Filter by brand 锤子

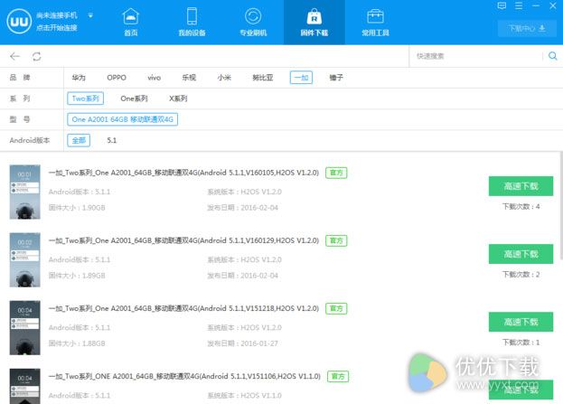click(336, 78)
